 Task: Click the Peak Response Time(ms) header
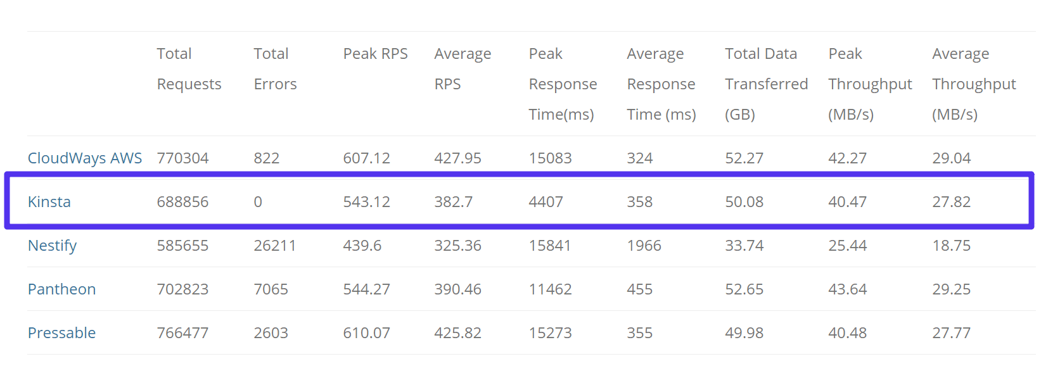point(563,84)
